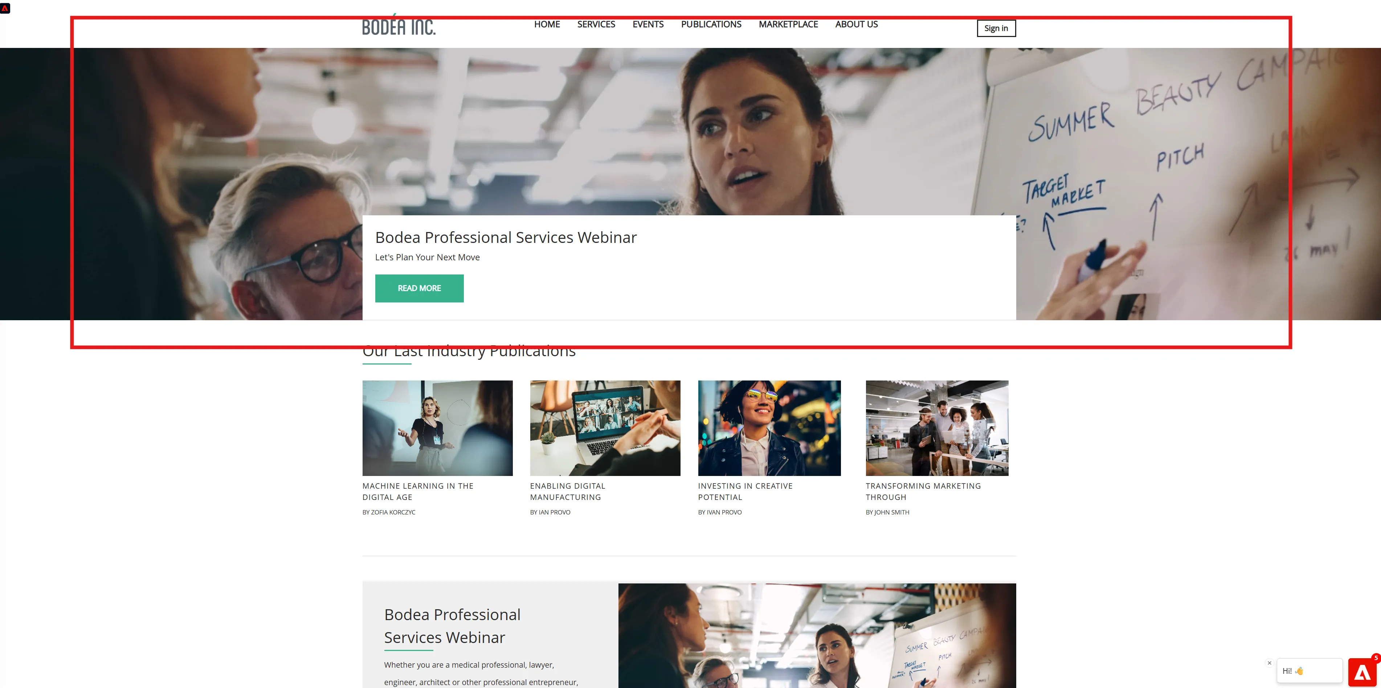Open the Adobe chat launcher icon
The width and height of the screenshot is (1381, 688).
(1362, 672)
